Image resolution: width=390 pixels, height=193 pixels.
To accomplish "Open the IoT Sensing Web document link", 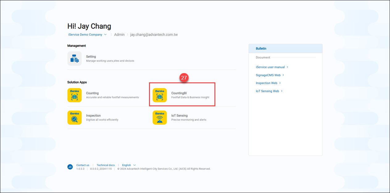I will coord(267,91).
